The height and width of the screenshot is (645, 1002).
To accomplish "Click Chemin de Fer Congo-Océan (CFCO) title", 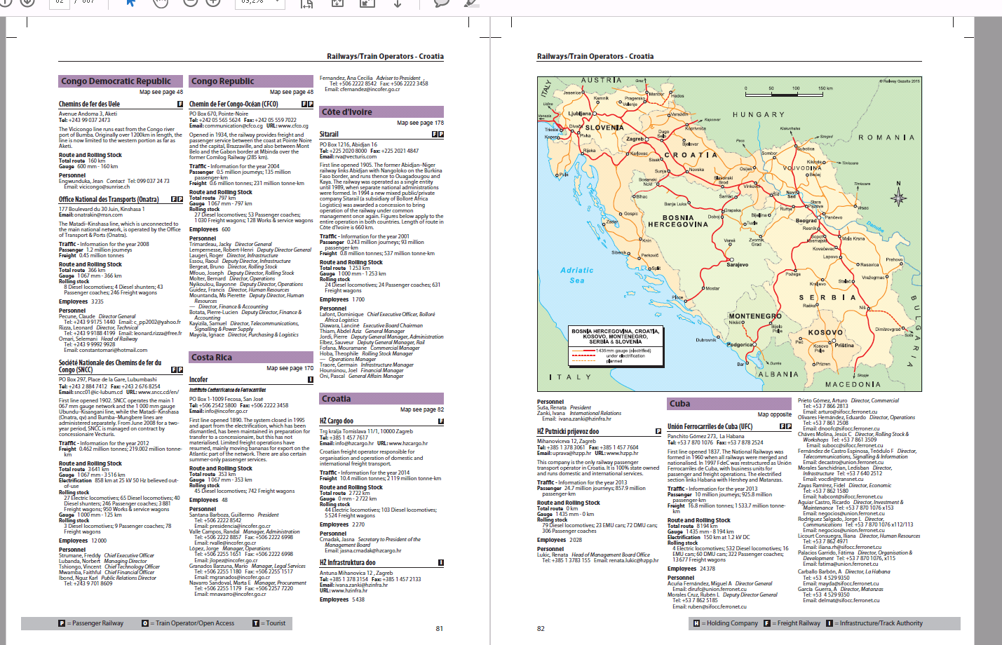I will coord(233,104).
